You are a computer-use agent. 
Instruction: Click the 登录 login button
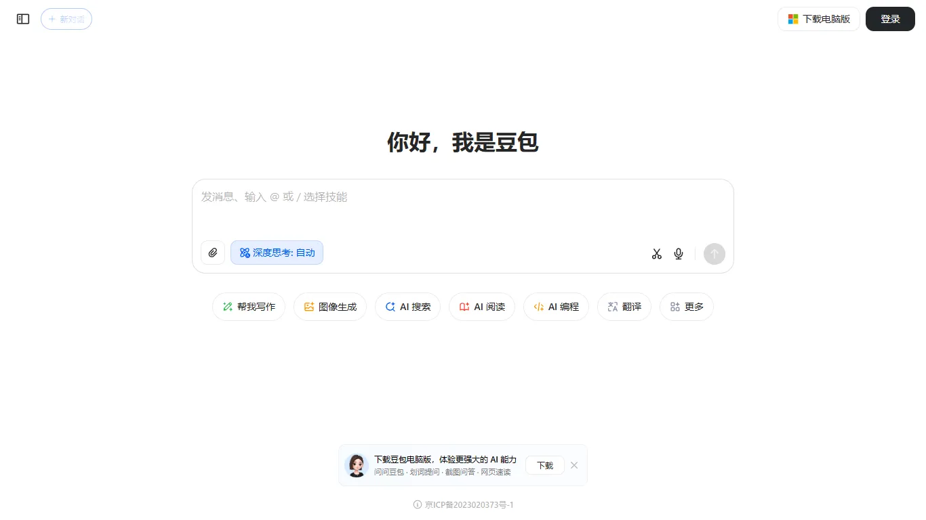(890, 19)
